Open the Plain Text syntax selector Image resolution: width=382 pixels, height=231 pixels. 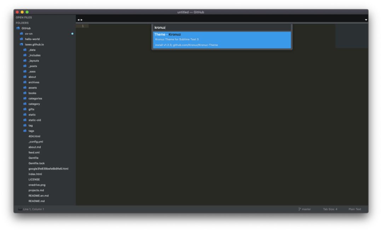355,209
